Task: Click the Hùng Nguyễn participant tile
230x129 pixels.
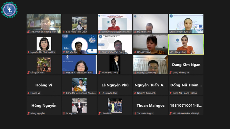Action: tap(44, 105)
